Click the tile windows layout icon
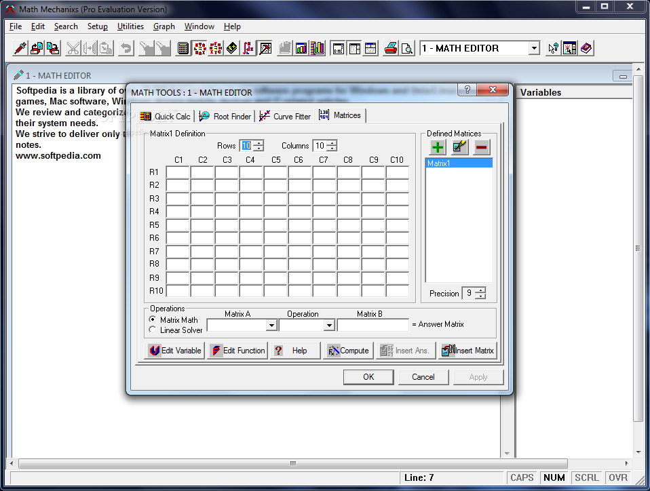The width and height of the screenshot is (650, 491). click(354, 48)
